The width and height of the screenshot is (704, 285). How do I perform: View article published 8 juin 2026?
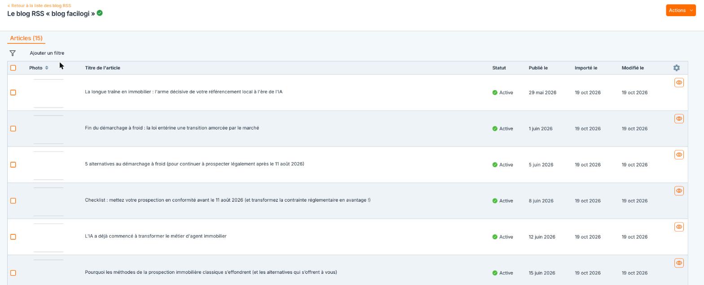coord(679,191)
